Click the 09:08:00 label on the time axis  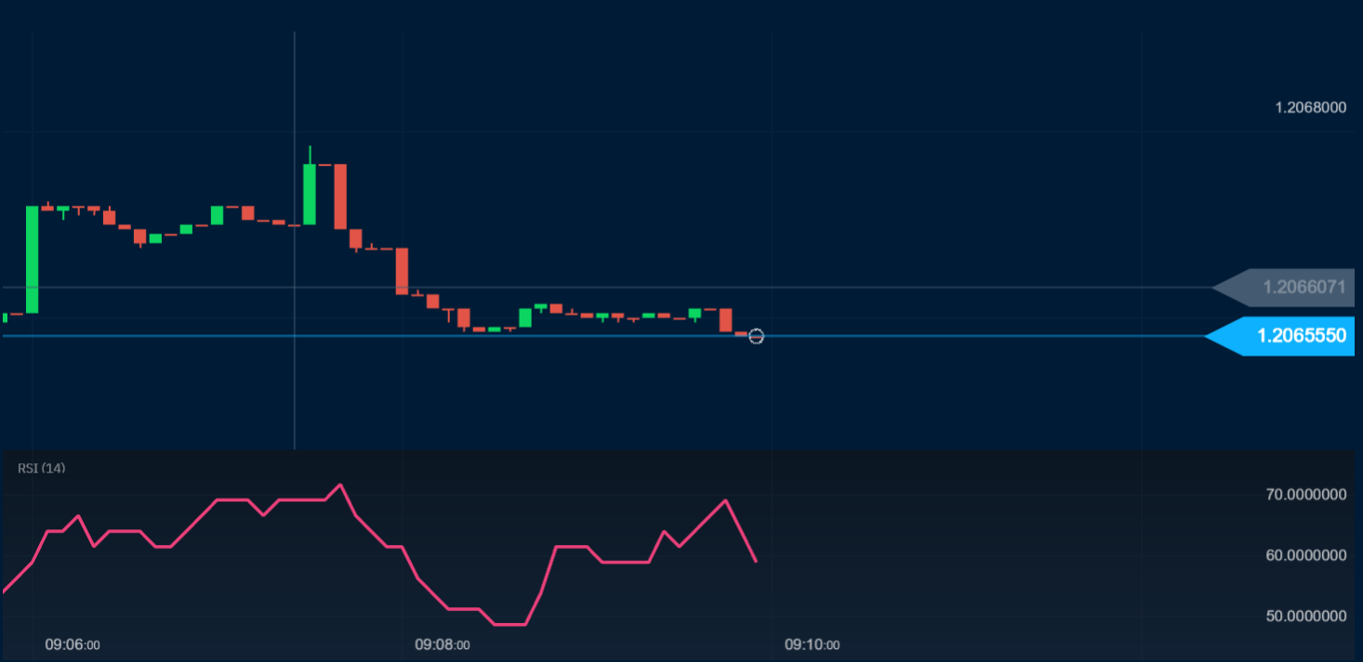(442, 643)
